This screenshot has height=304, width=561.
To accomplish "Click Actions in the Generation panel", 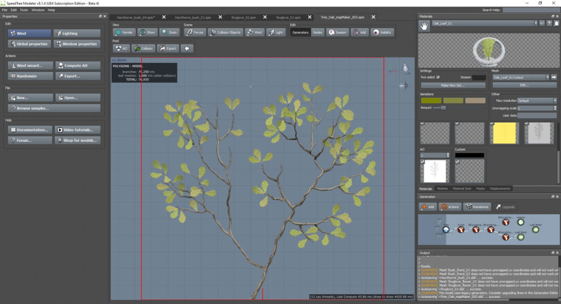I will click(449, 207).
